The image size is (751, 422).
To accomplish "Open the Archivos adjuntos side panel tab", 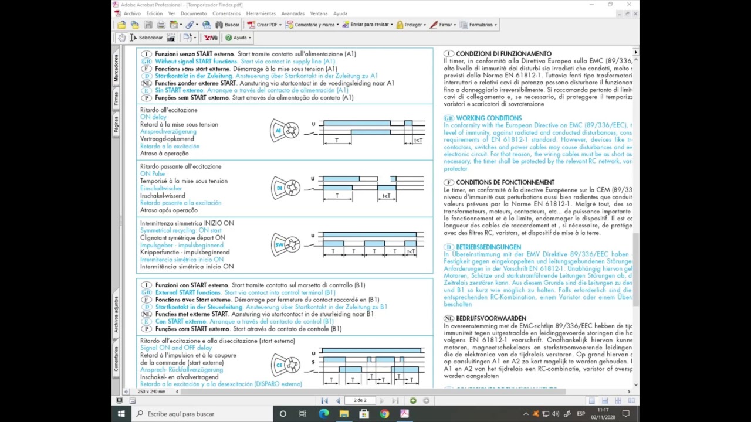I will [x=116, y=315].
